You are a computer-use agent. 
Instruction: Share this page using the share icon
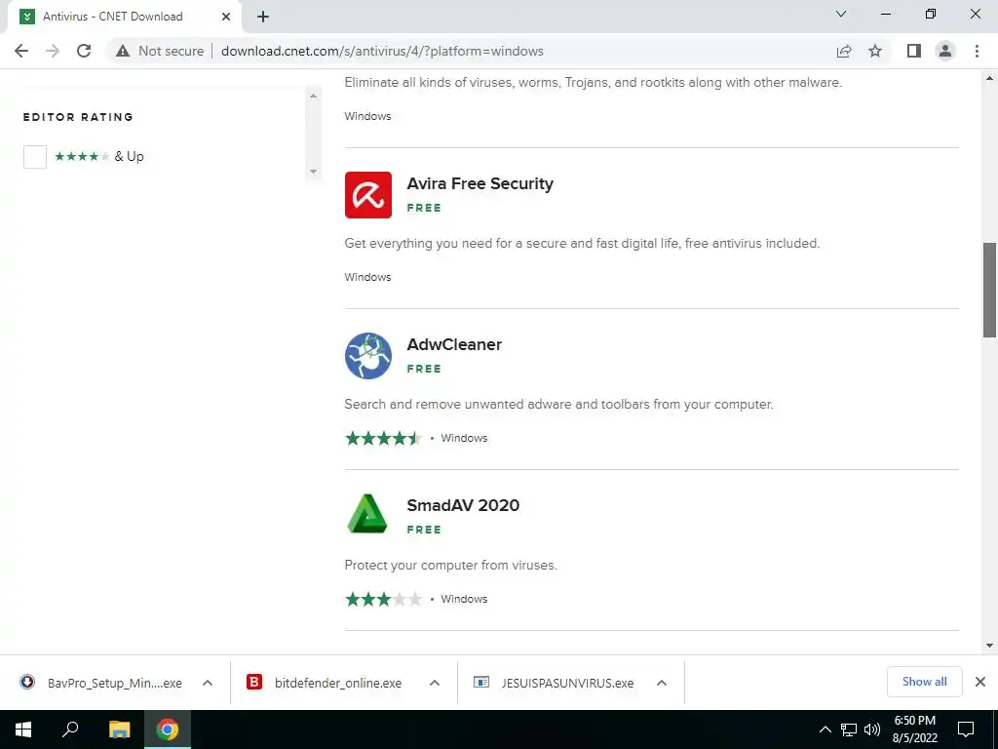coord(844,51)
